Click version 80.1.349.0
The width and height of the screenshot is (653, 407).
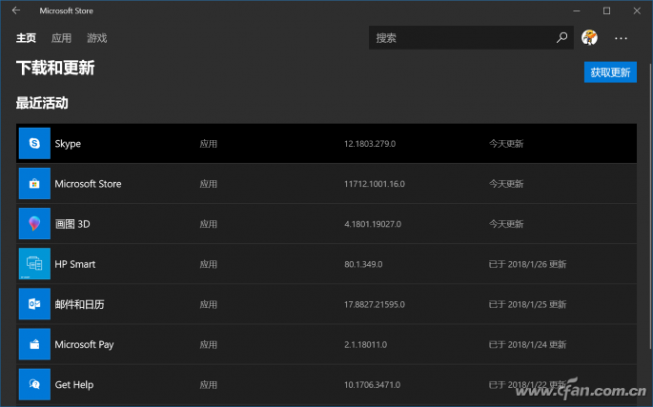pyautogui.click(x=363, y=264)
